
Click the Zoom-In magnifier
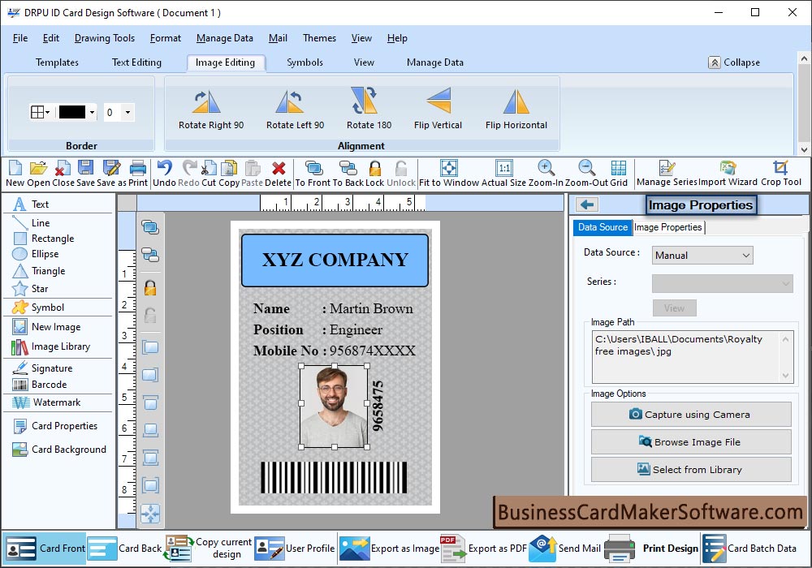pyautogui.click(x=546, y=174)
